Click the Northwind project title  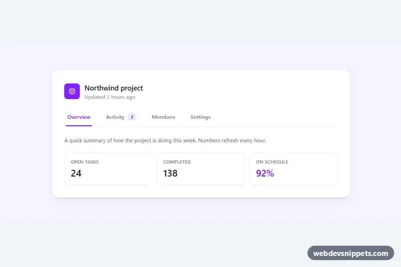tap(114, 88)
